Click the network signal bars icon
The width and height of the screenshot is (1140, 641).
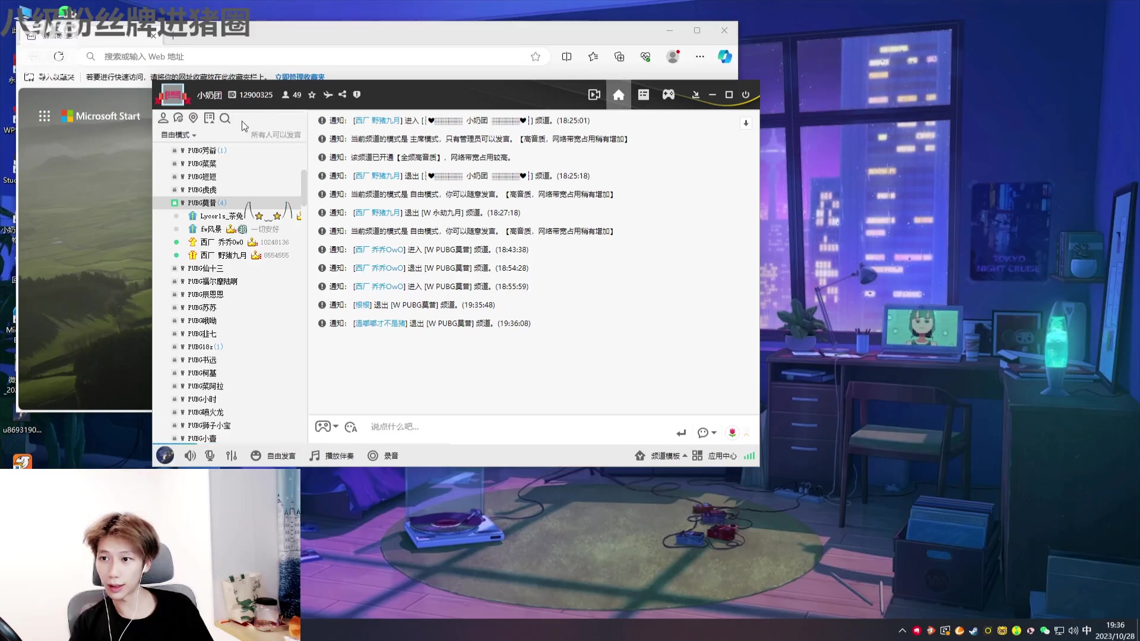pos(749,456)
